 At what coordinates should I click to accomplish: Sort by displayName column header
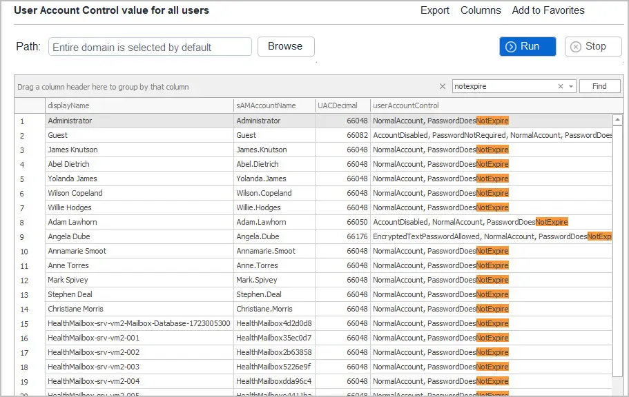pyautogui.click(x=139, y=105)
